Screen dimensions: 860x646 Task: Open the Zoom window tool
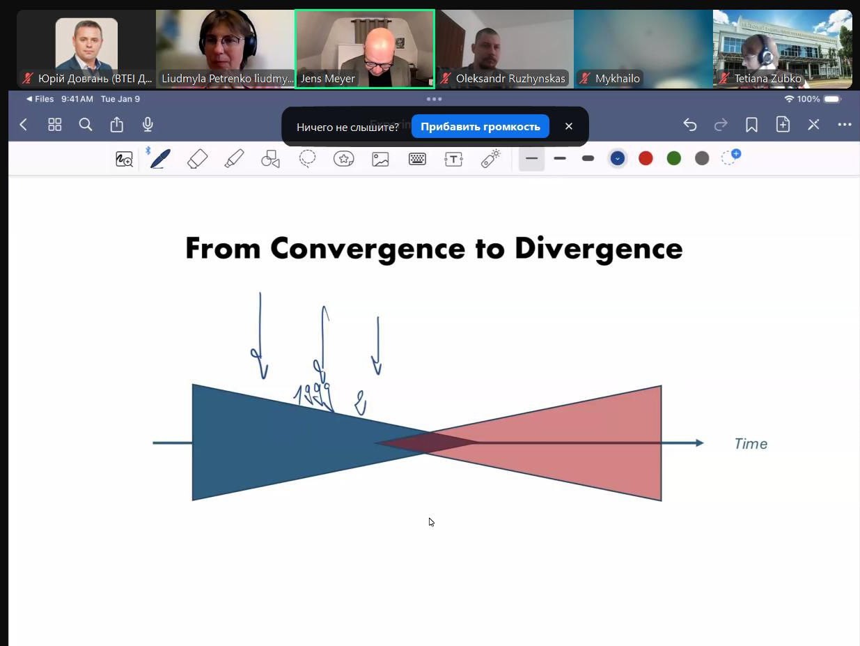124,160
